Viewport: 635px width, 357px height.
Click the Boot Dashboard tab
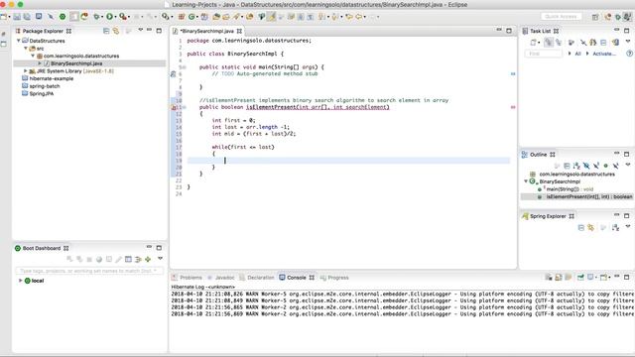click(42, 248)
